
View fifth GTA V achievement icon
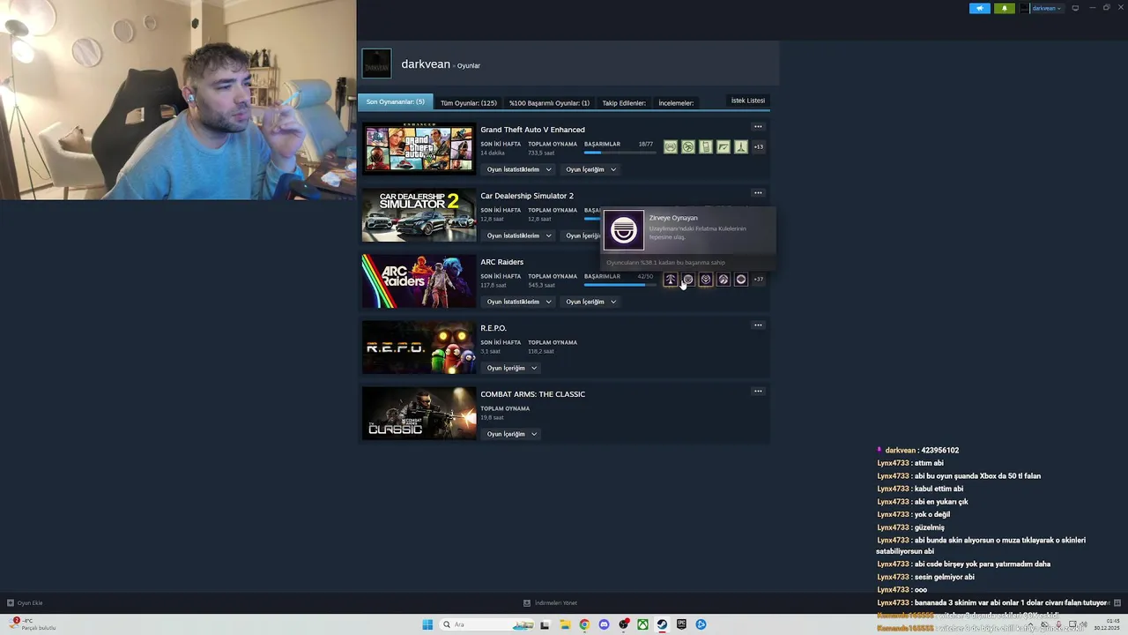(741, 147)
